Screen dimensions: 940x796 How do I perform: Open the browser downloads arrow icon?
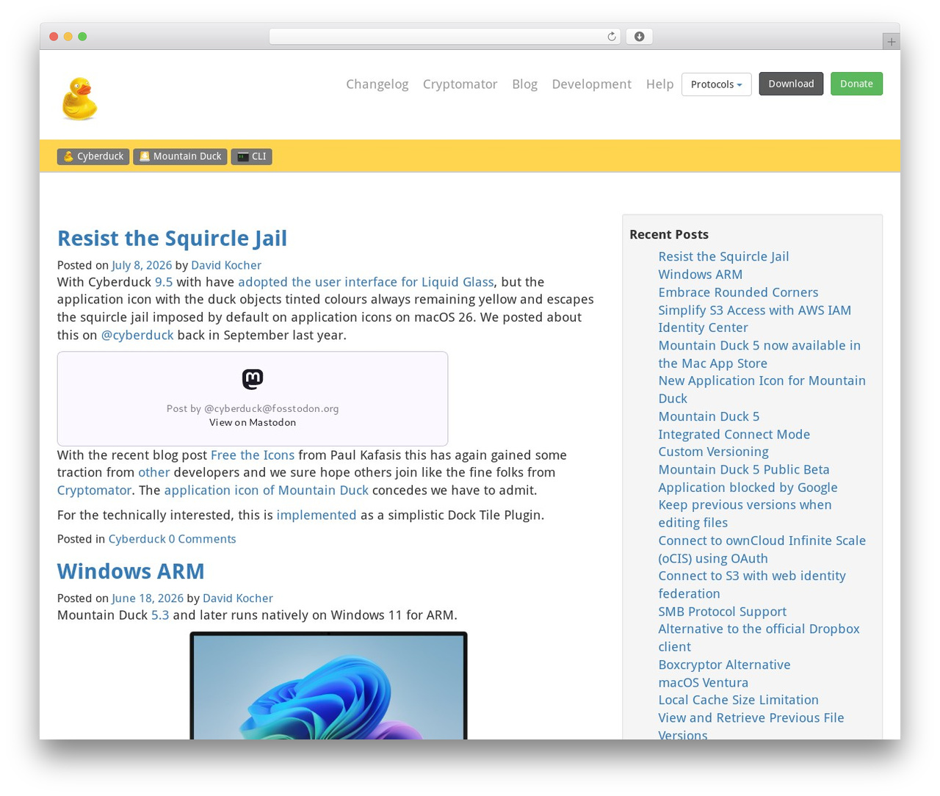tap(639, 37)
